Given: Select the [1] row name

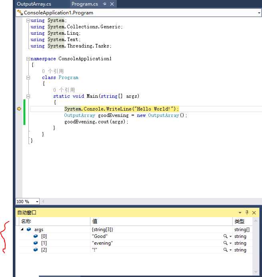Looking at the screenshot, I should pyautogui.click(x=44, y=243).
